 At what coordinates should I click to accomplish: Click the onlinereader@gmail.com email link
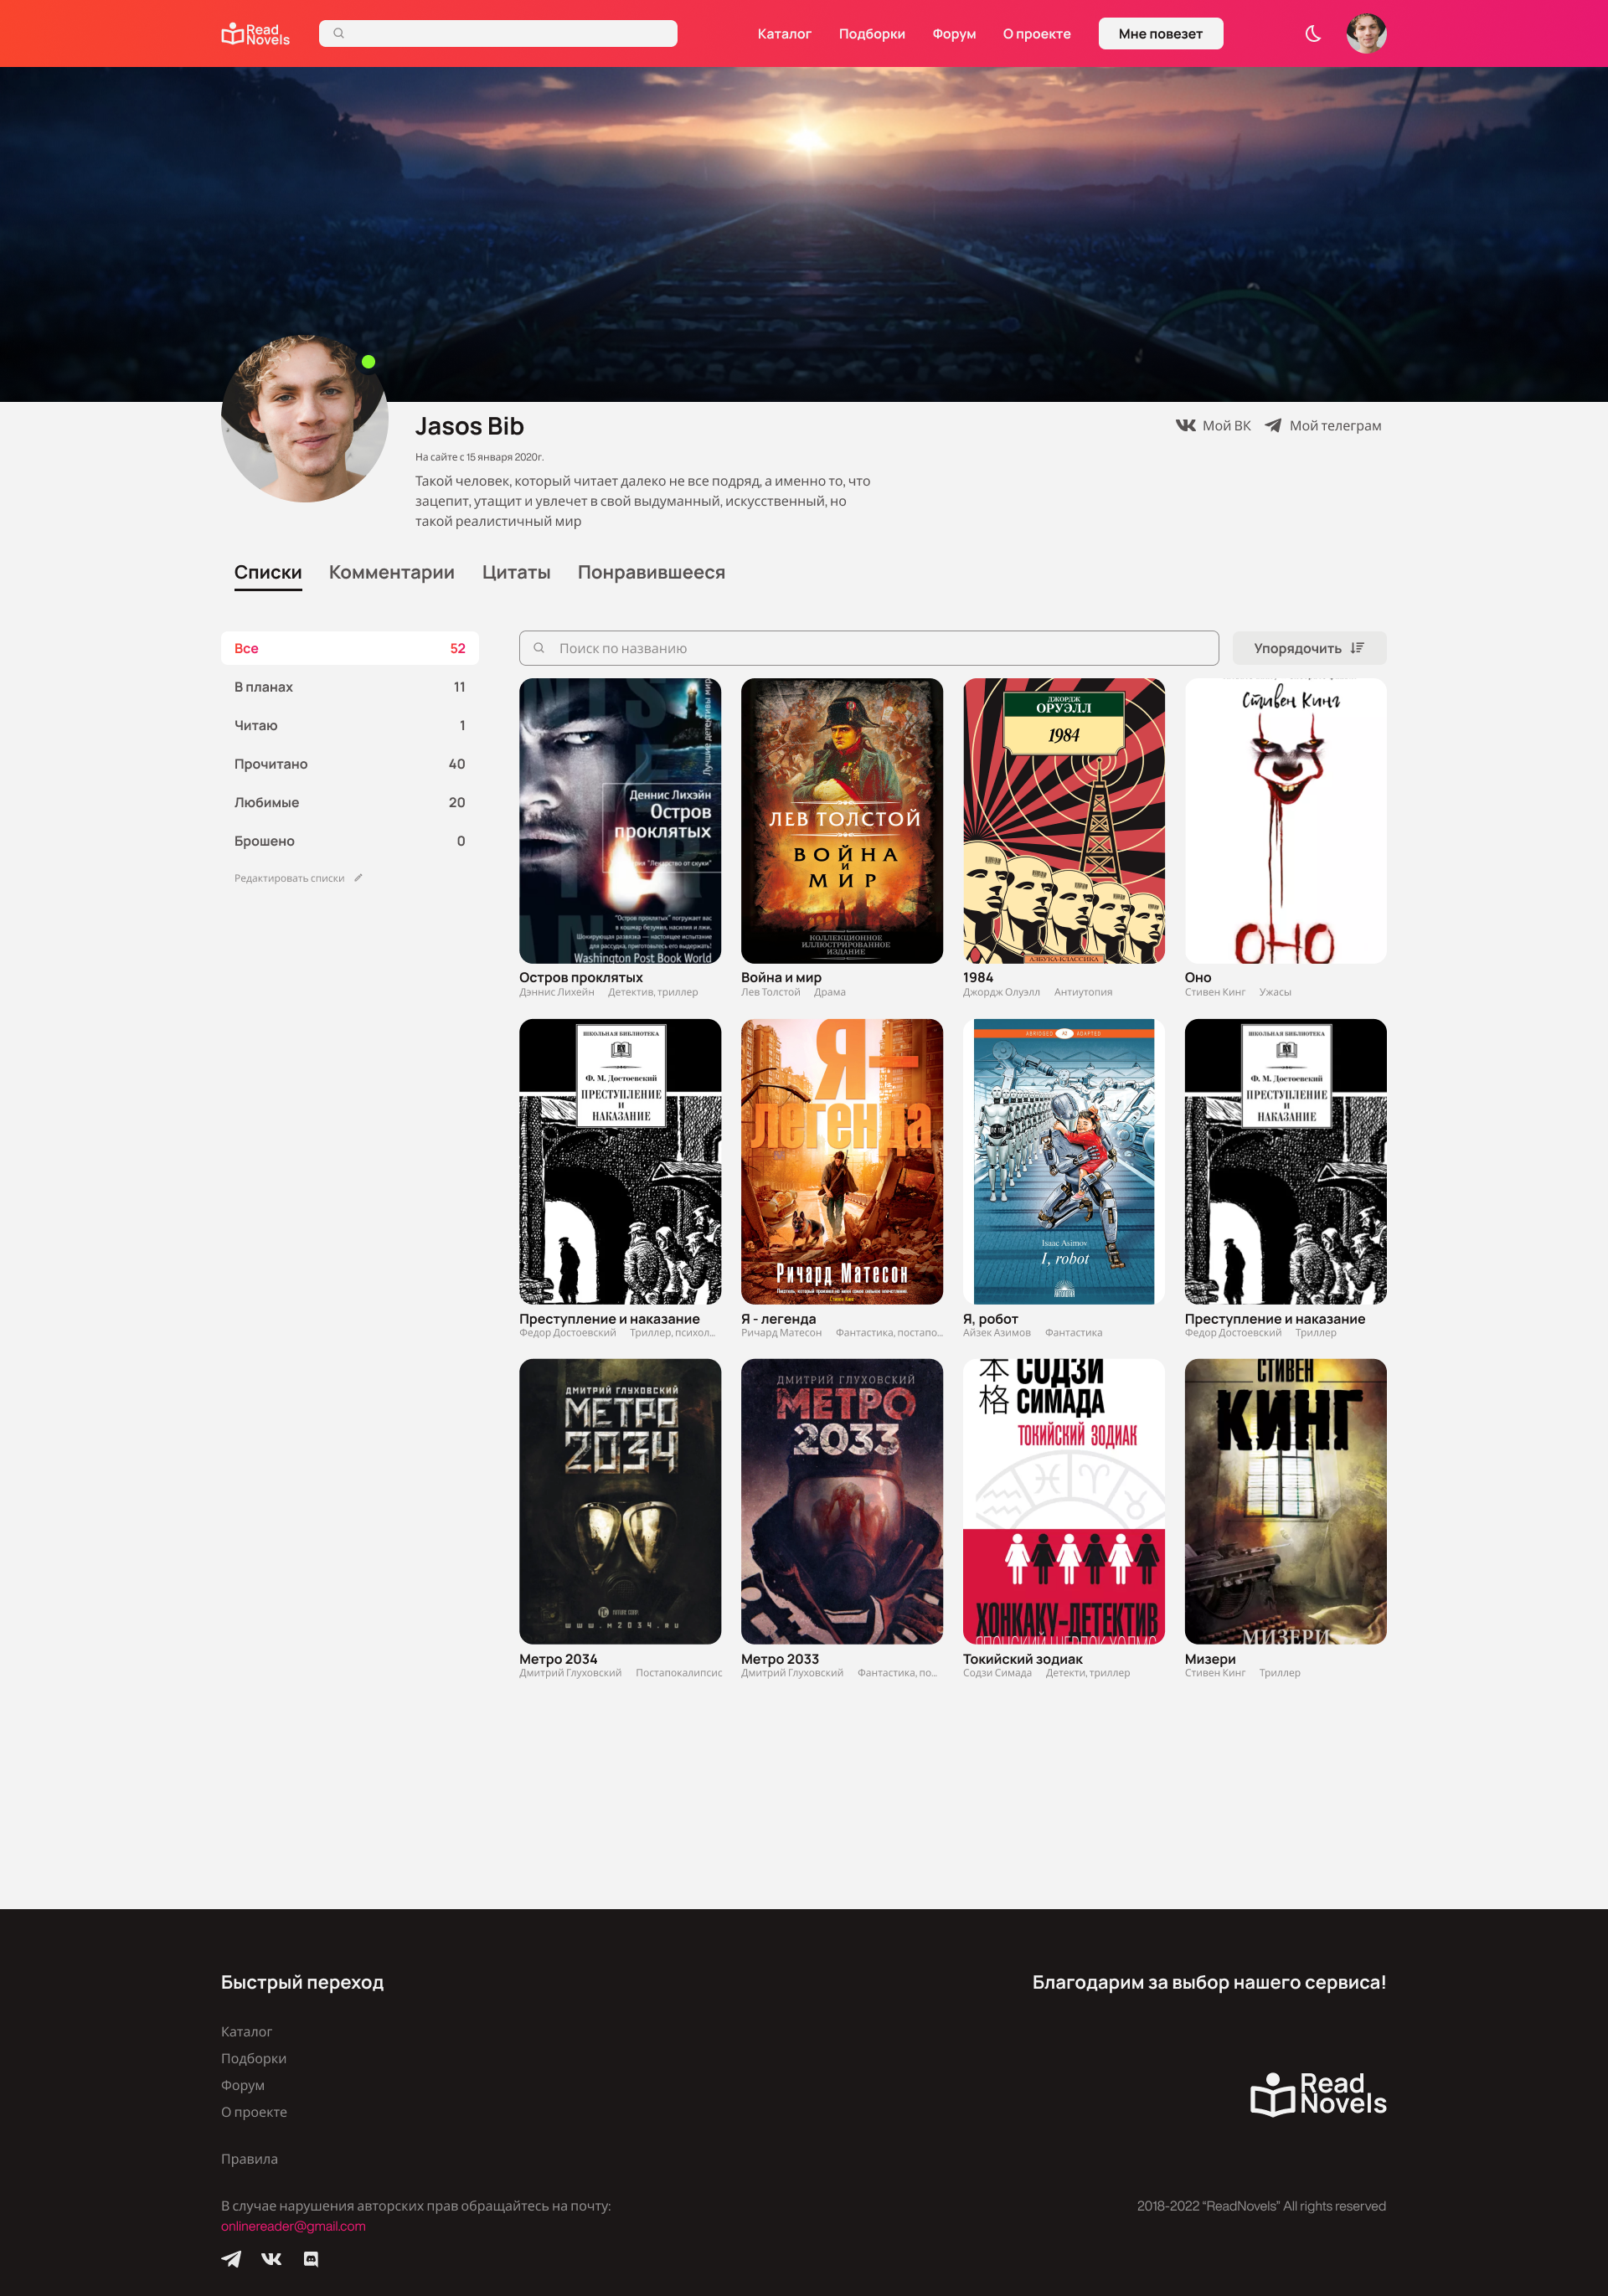point(293,2226)
